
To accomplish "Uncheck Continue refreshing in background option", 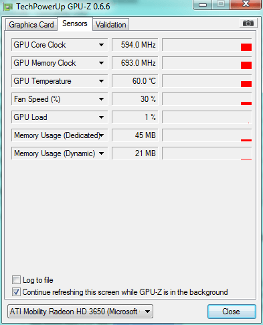I will click(x=16, y=292).
